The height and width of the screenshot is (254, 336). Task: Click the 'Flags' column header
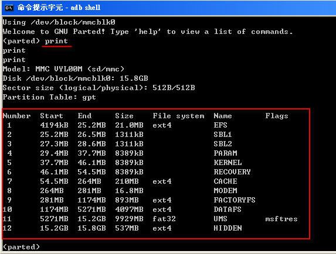(277, 116)
